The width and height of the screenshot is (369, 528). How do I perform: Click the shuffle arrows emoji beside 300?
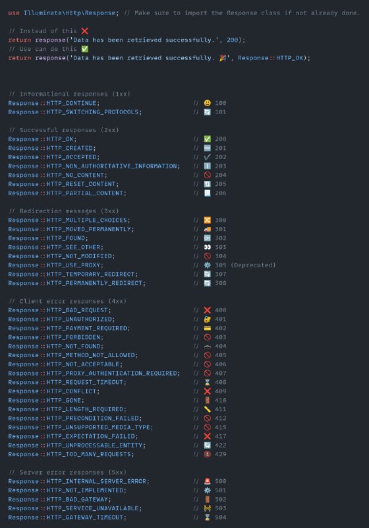[x=208, y=220]
